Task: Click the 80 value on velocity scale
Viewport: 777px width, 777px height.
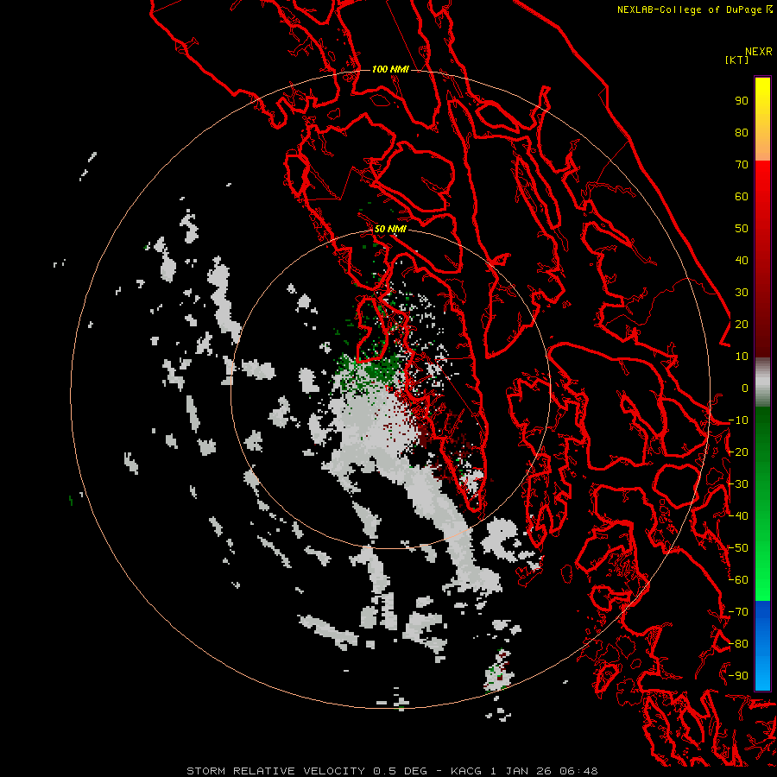Action: (x=742, y=132)
